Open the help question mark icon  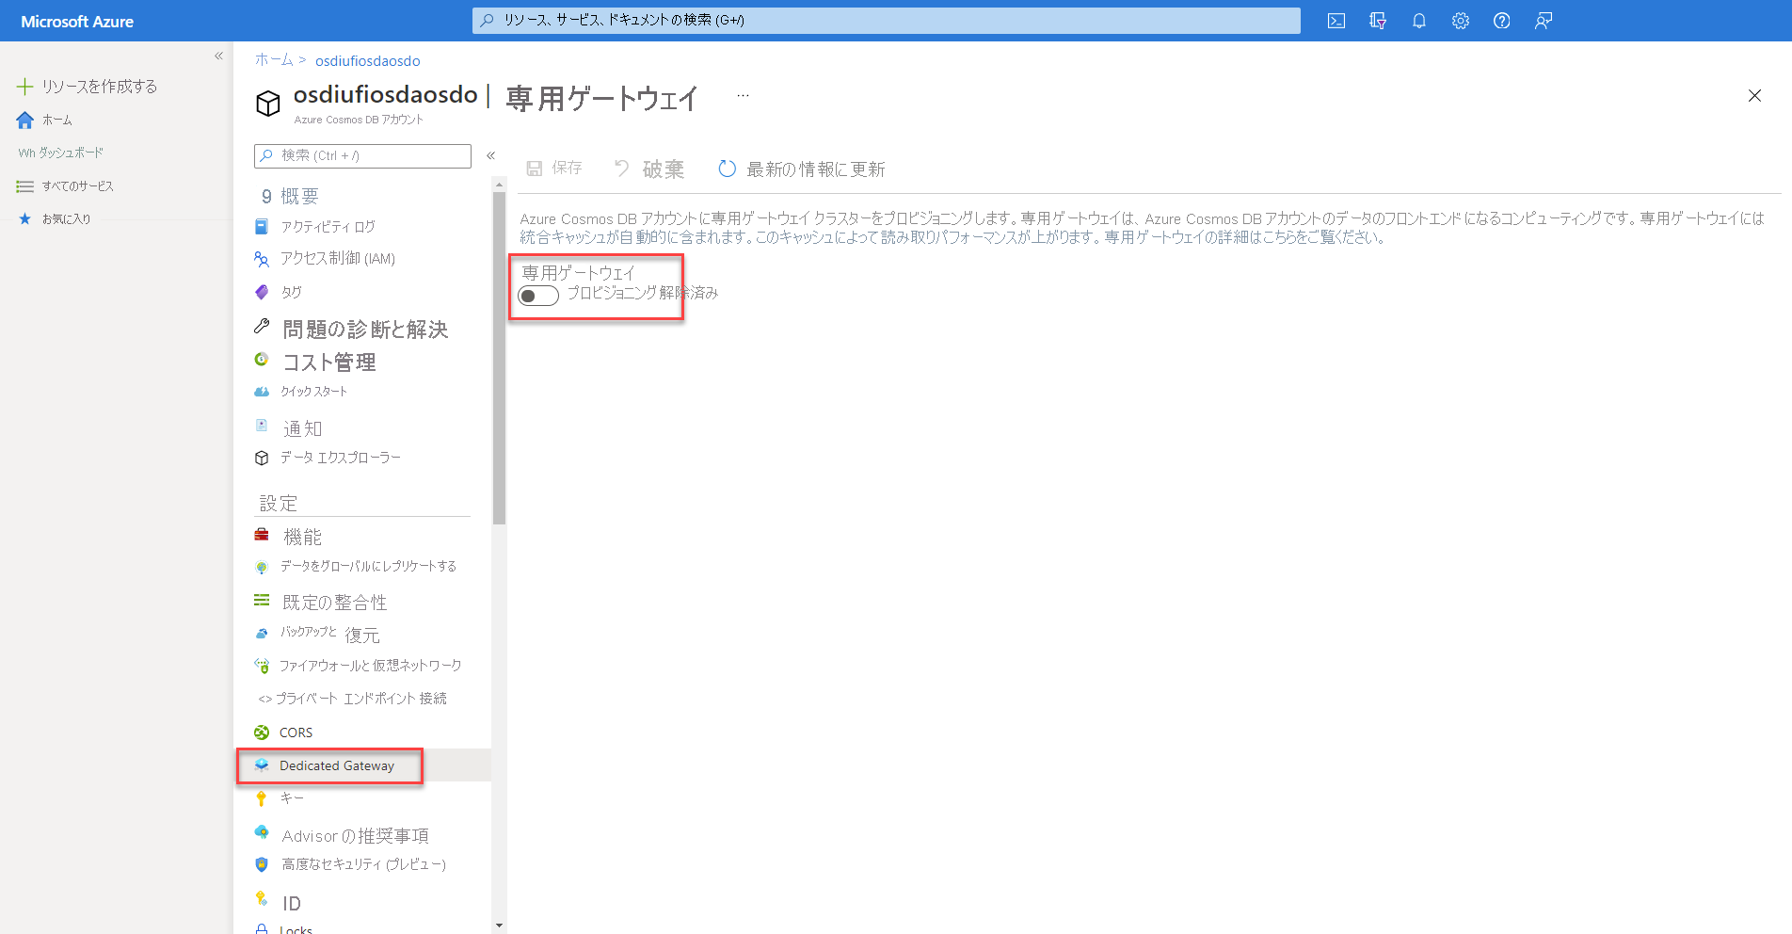[1502, 21]
